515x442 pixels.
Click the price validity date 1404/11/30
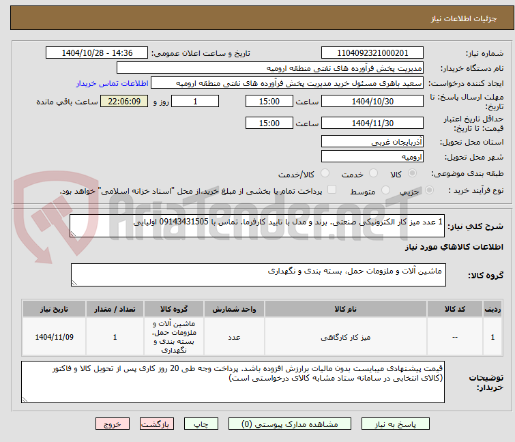point(372,123)
